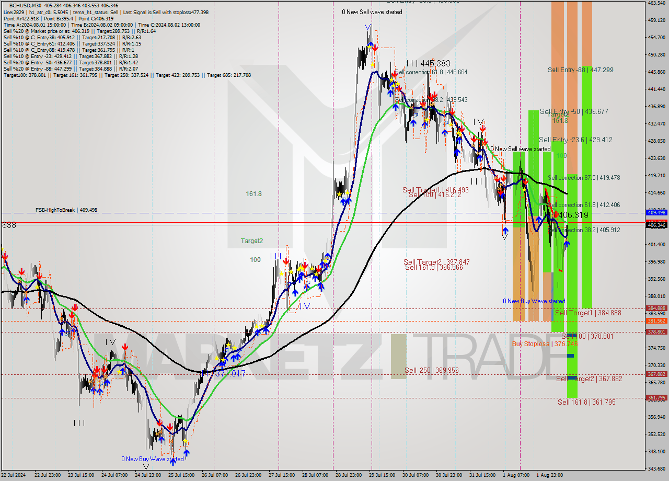Select 'Sell correction 38.2 | 405.912' label
Viewport: 669px width, 481px height.
point(584,230)
